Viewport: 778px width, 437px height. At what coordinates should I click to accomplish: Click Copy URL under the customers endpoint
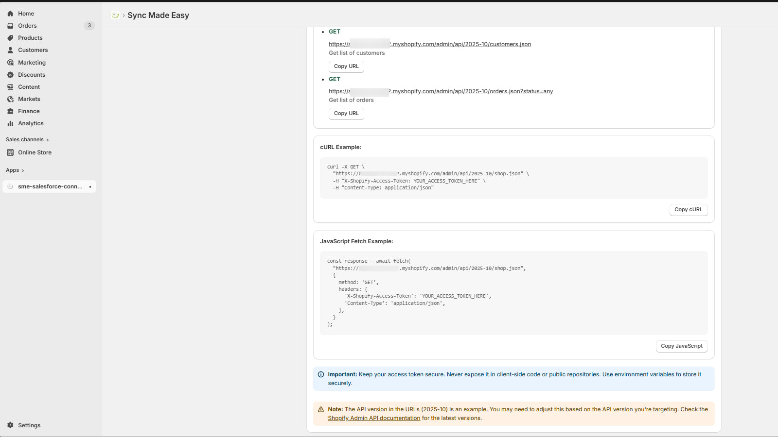coord(346,66)
